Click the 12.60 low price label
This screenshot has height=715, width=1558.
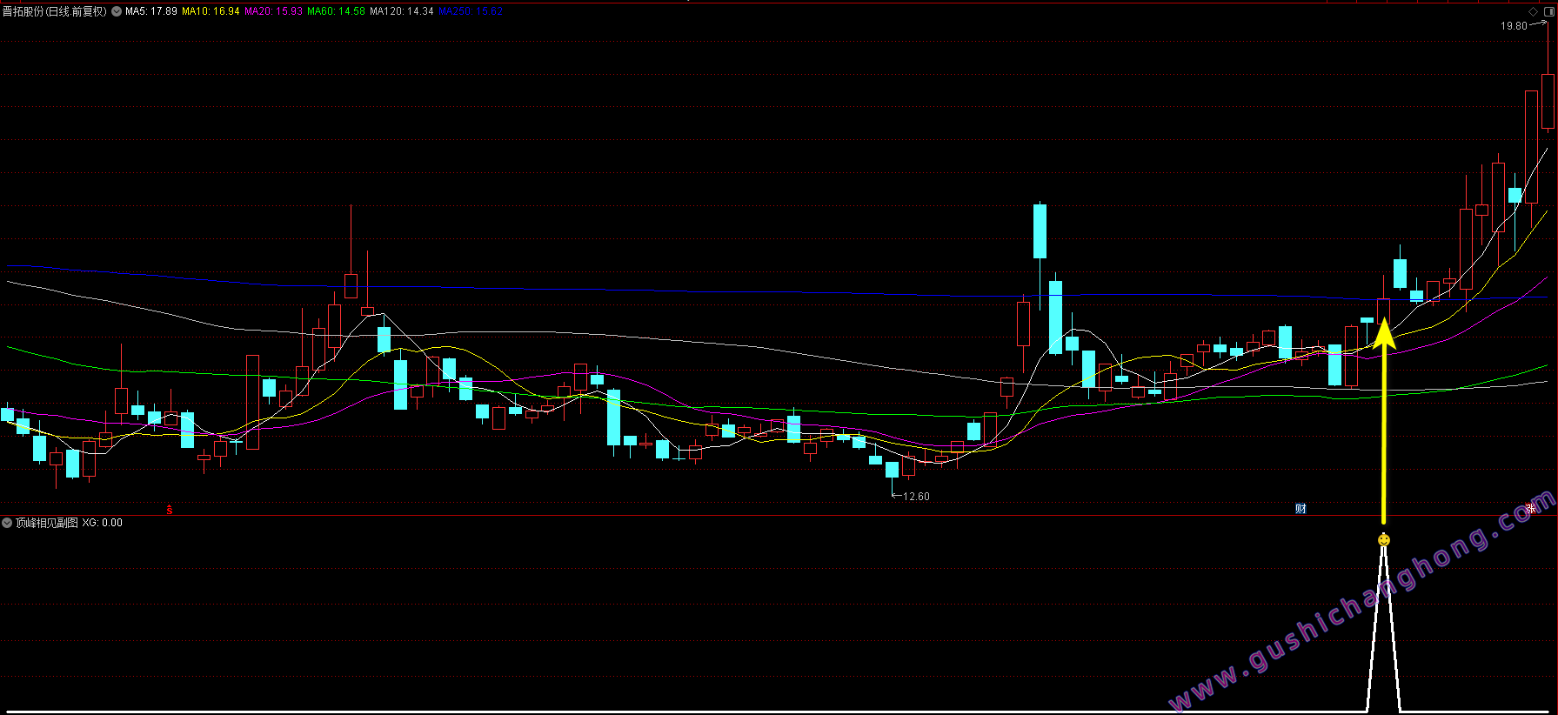916,497
